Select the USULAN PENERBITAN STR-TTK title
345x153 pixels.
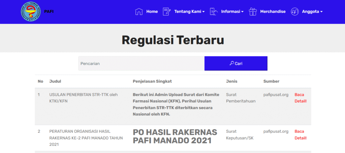point(83,98)
